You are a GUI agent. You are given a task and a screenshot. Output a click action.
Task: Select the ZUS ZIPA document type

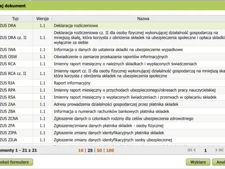(x=8, y=133)
